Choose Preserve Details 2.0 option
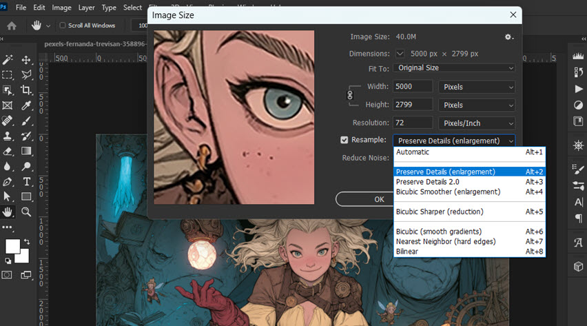The width and height of the screenshot is (587, 326). [469, 182]
